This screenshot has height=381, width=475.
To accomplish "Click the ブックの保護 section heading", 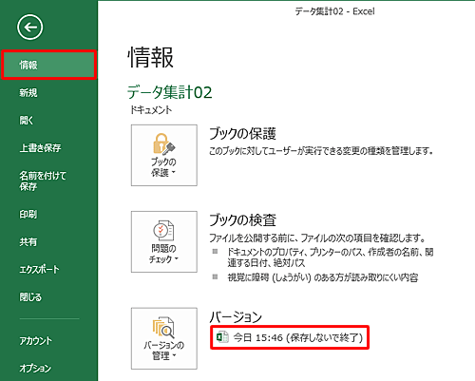I will pos(242,134).
